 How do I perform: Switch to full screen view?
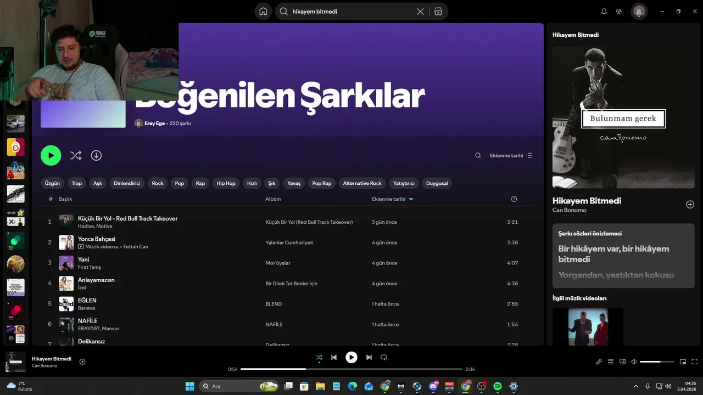pos(694,362)
